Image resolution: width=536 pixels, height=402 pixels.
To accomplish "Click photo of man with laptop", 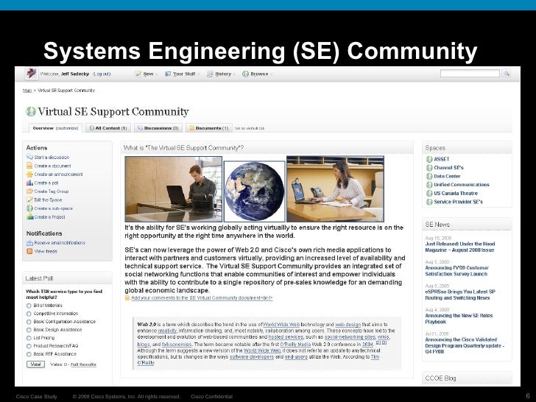I will coord(174,189).
